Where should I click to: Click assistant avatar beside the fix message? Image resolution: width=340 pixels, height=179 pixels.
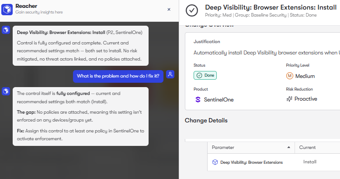pyautogui.click(x=6, y=91)
